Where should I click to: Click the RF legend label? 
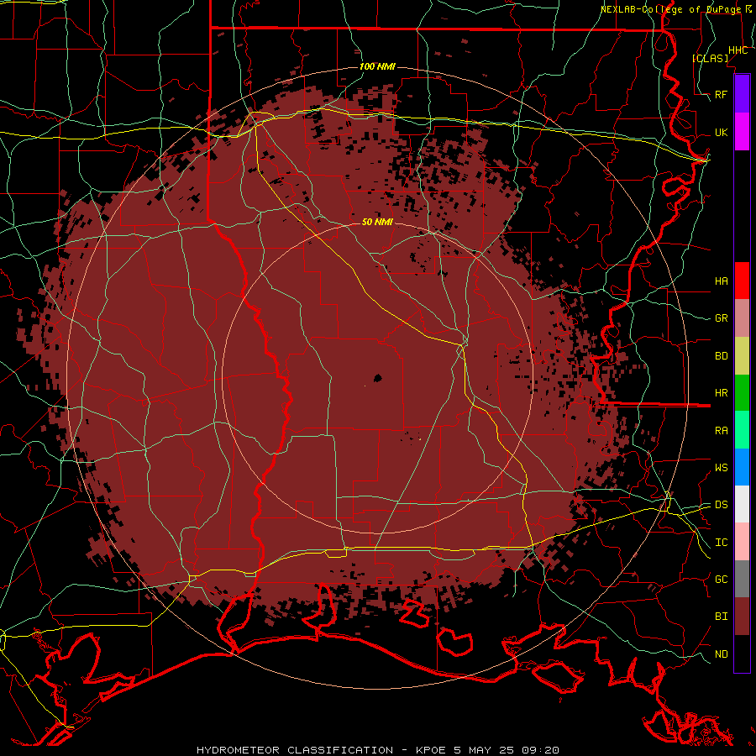point(722,94)
